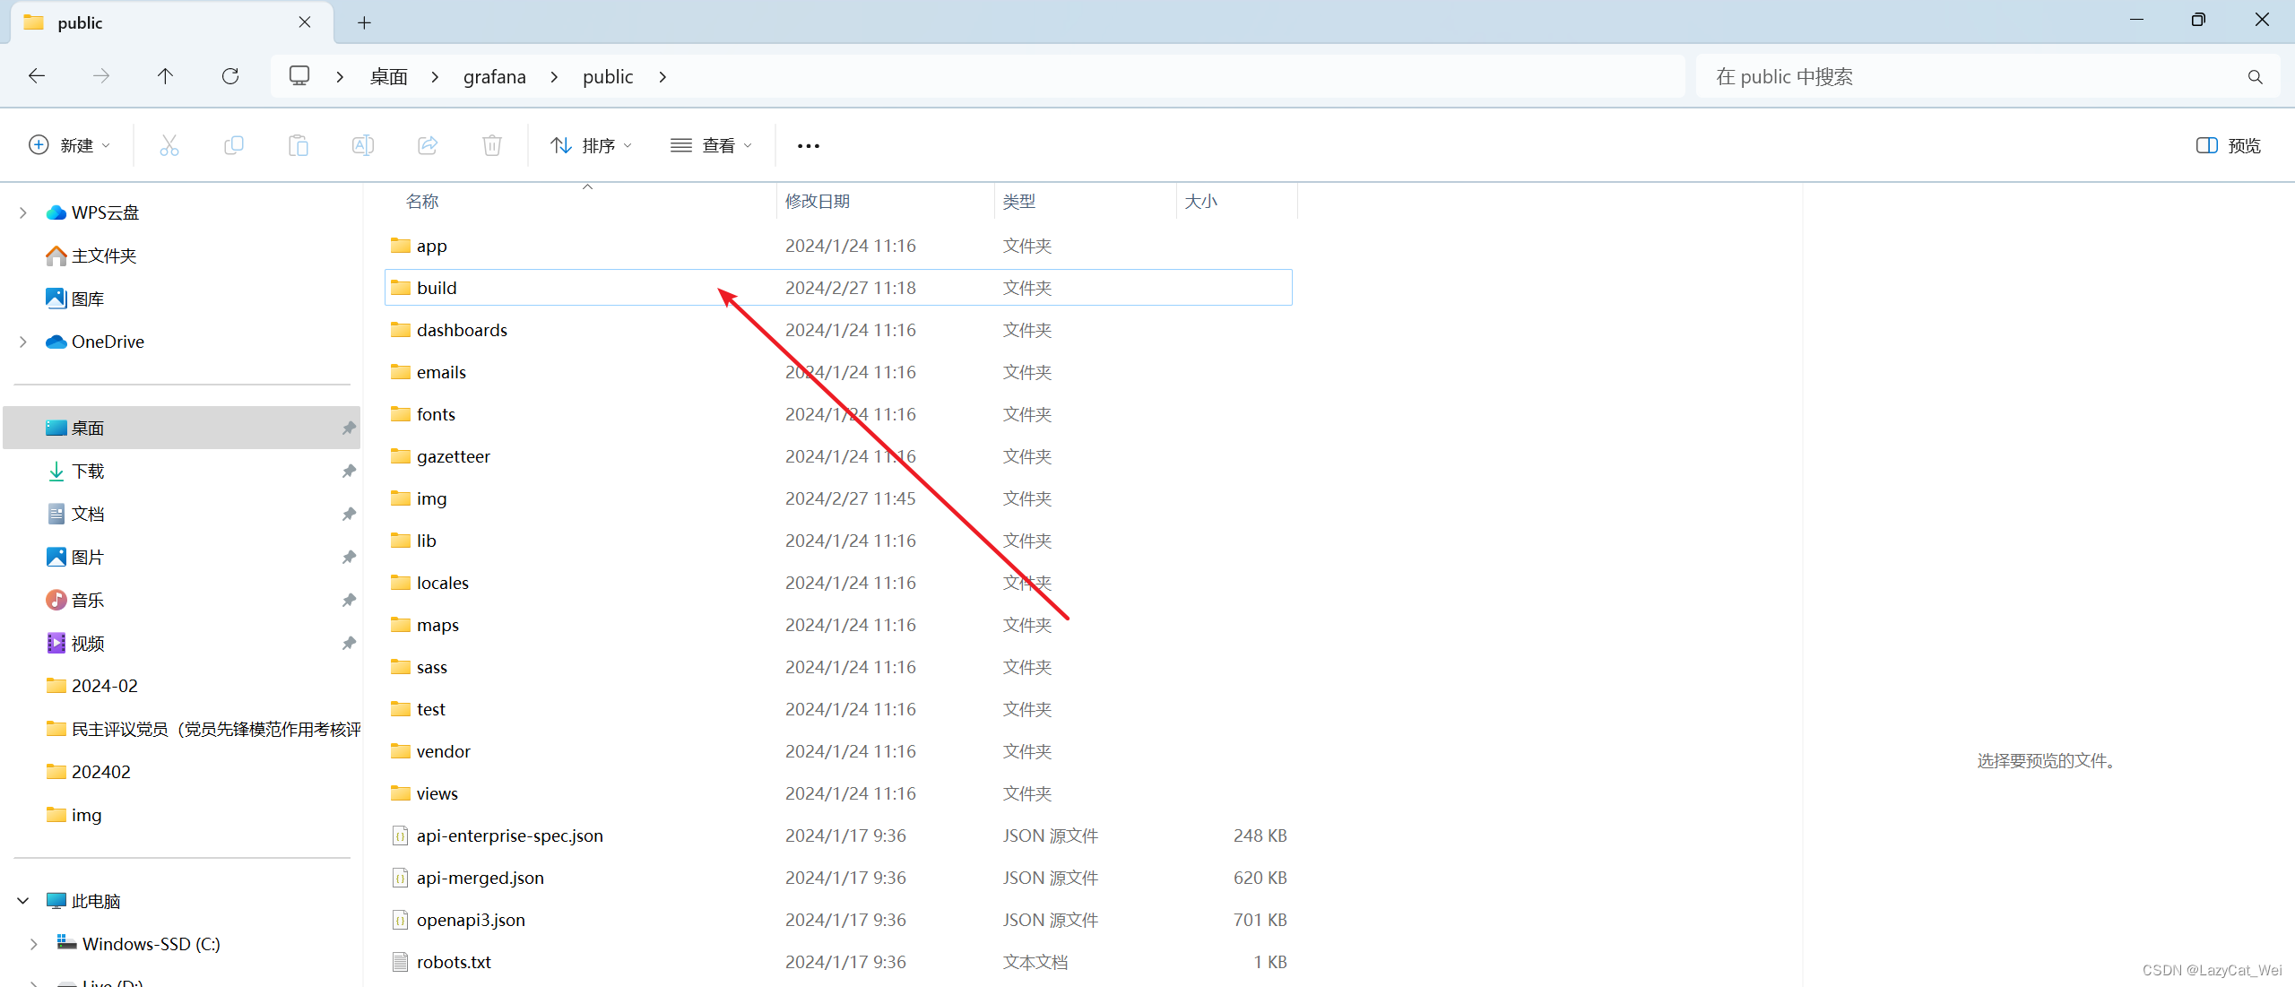Unpin 下载 from quick access

[x=349, y=471]
